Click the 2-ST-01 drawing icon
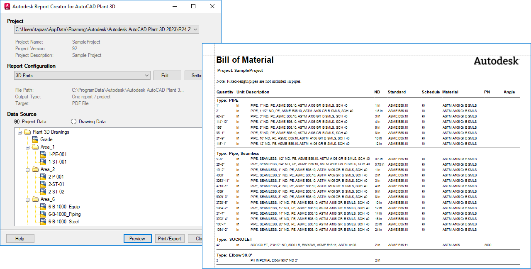This screenshot has width=531, height=269. point(44,184)
